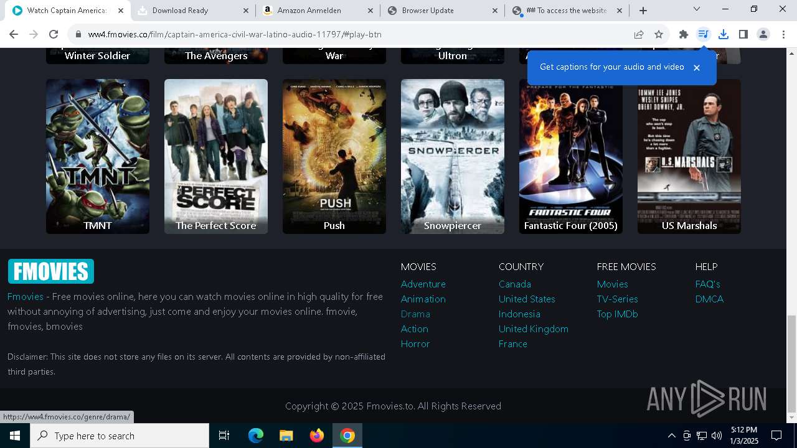The image size is (797, 448).
Task: Open the US Marshals movie poster
Action: click(x=689, y=156)
